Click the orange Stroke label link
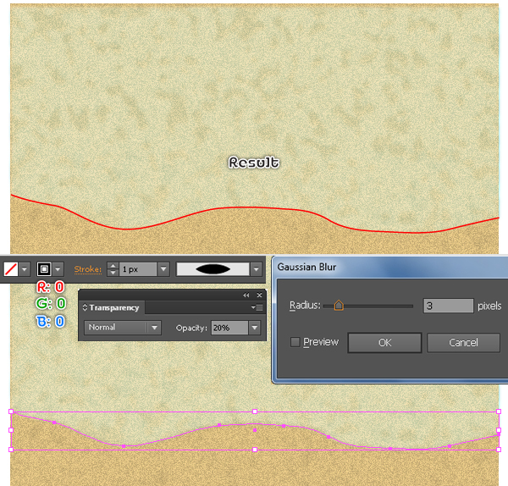This screenshot has height=486, width=508. click(x=88, y=269)
